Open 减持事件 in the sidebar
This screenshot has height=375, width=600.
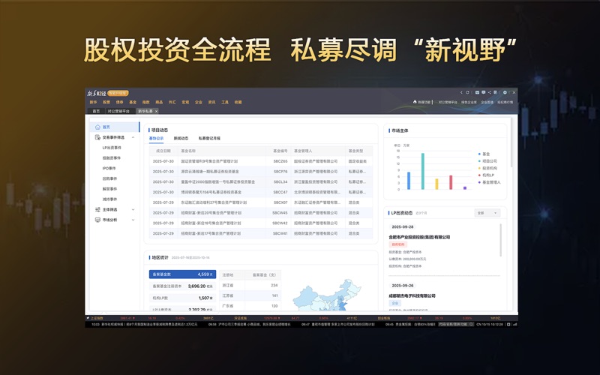click(x=109, y=199)
